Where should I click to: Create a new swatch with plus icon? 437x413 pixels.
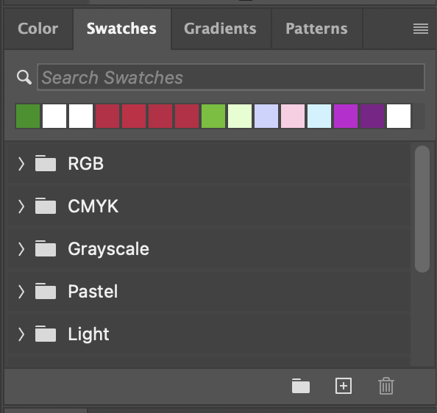click(x=344, y=386)
